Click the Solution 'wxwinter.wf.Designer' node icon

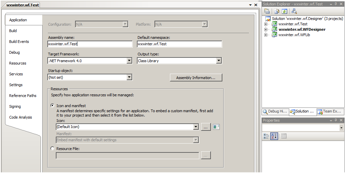pos(268,19)
